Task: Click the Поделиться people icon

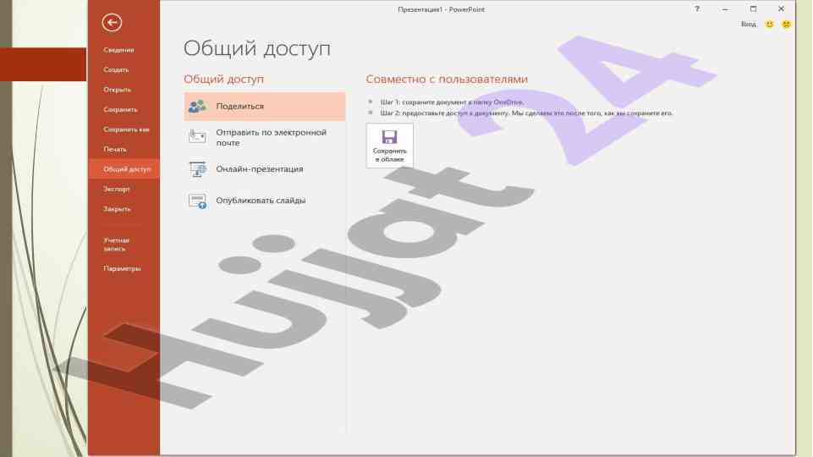Action: (197, 107)
